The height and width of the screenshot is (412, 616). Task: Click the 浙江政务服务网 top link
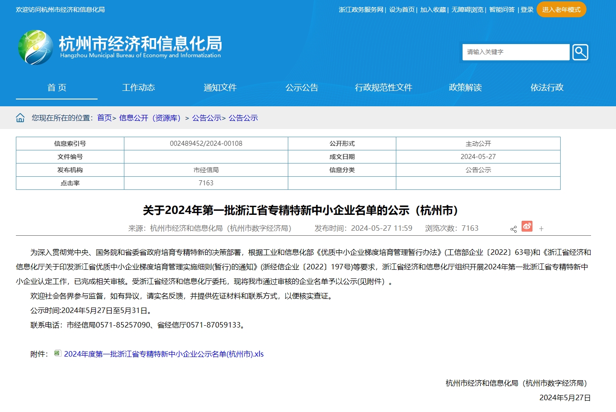[x=361, y=10]
